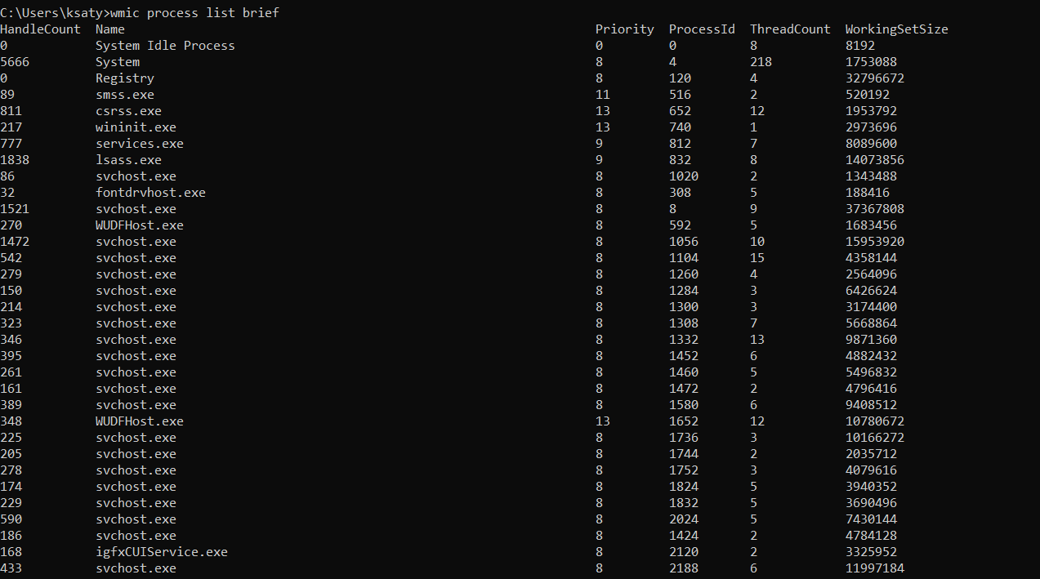Click the Registry process name

coord(125,78)
